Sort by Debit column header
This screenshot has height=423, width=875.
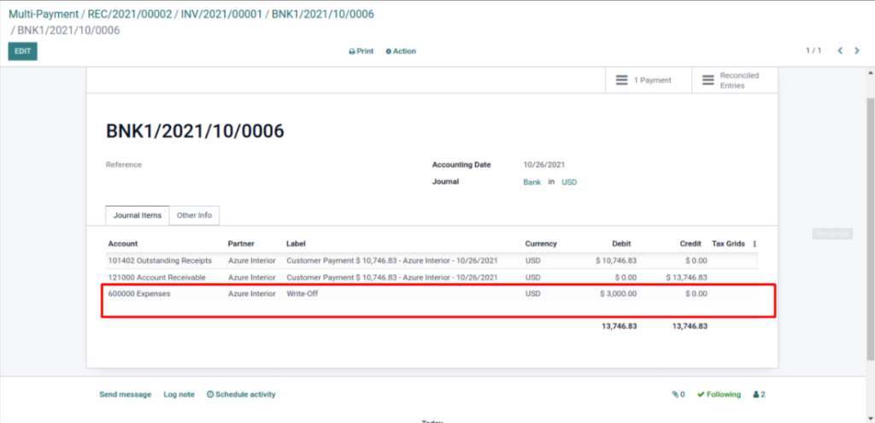point(621,244)
